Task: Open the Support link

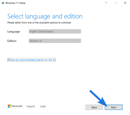Action: [x=31, y=106]
